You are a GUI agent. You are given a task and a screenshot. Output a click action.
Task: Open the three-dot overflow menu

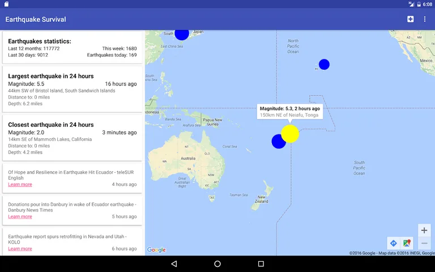(x=425, y=19)
